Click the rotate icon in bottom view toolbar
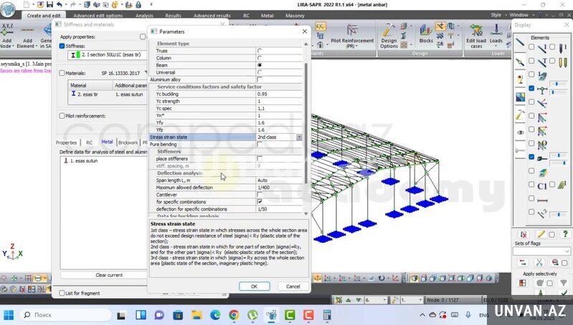This screenshot has height=325, width=573. coord(381,278)
